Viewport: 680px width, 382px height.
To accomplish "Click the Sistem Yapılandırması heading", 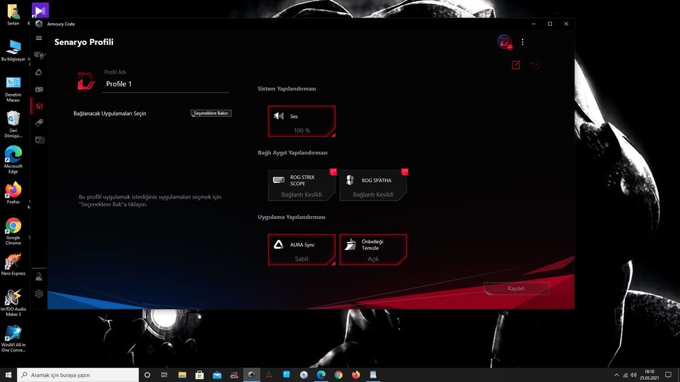I will (287, 88).
